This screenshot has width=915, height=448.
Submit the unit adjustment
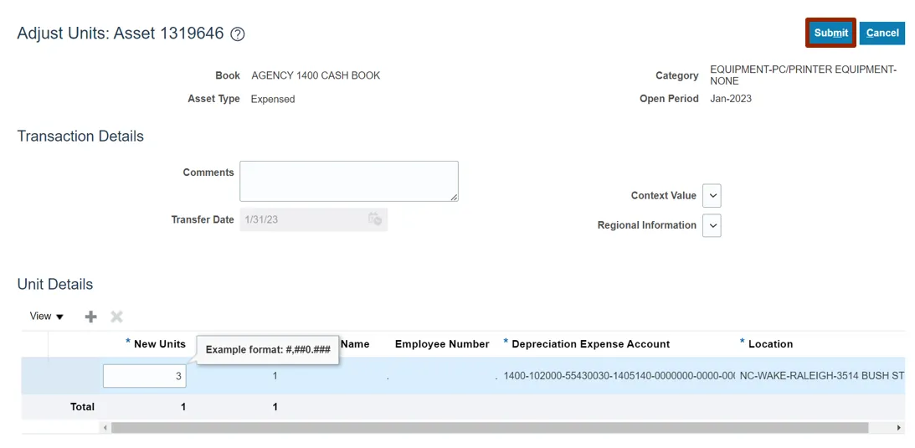[x=831, y=33]
